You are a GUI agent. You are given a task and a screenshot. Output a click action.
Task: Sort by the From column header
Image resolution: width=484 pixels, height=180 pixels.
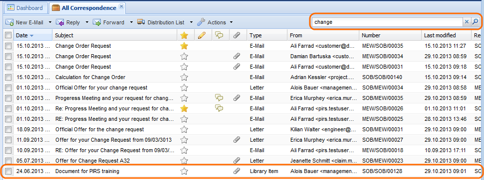323,35
